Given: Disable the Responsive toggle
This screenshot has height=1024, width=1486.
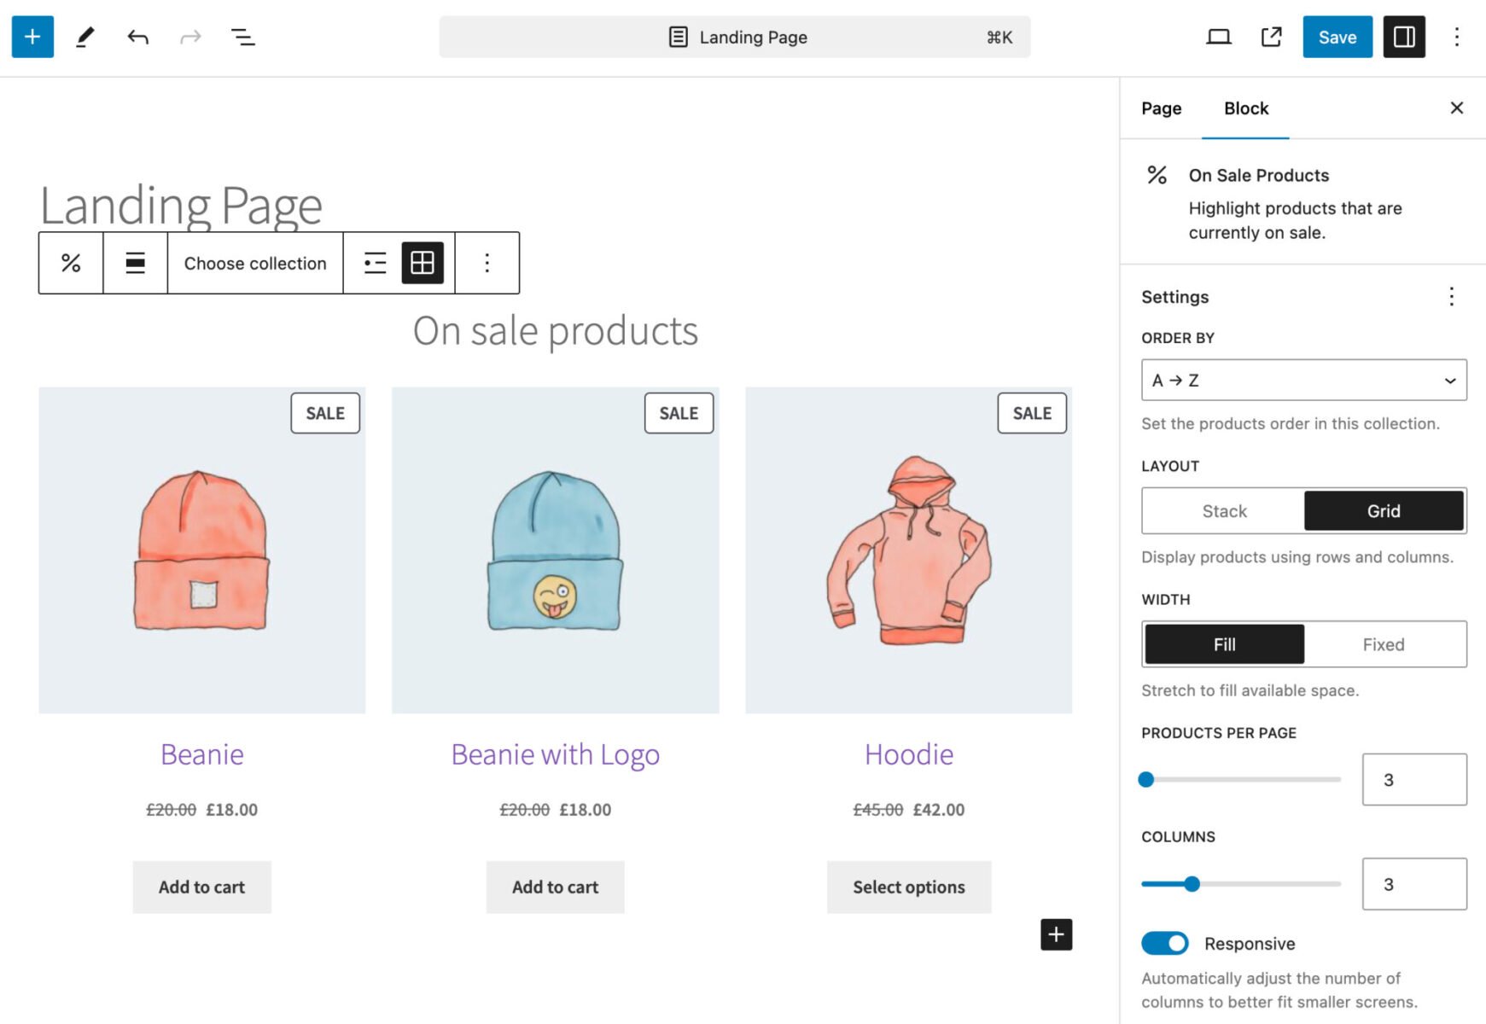Looking at the screenshot, I should click(x=1164, y=943).
